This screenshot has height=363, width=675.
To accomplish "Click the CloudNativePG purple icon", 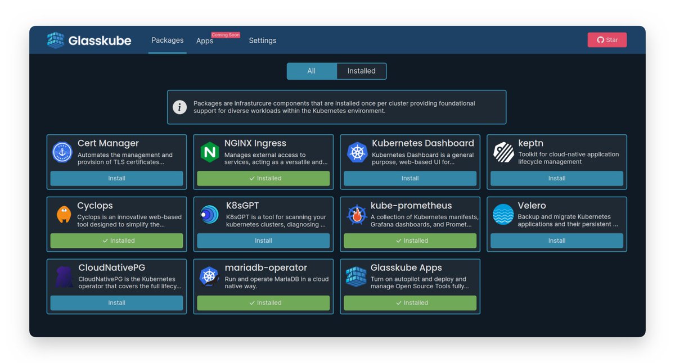I will point(64,277).
